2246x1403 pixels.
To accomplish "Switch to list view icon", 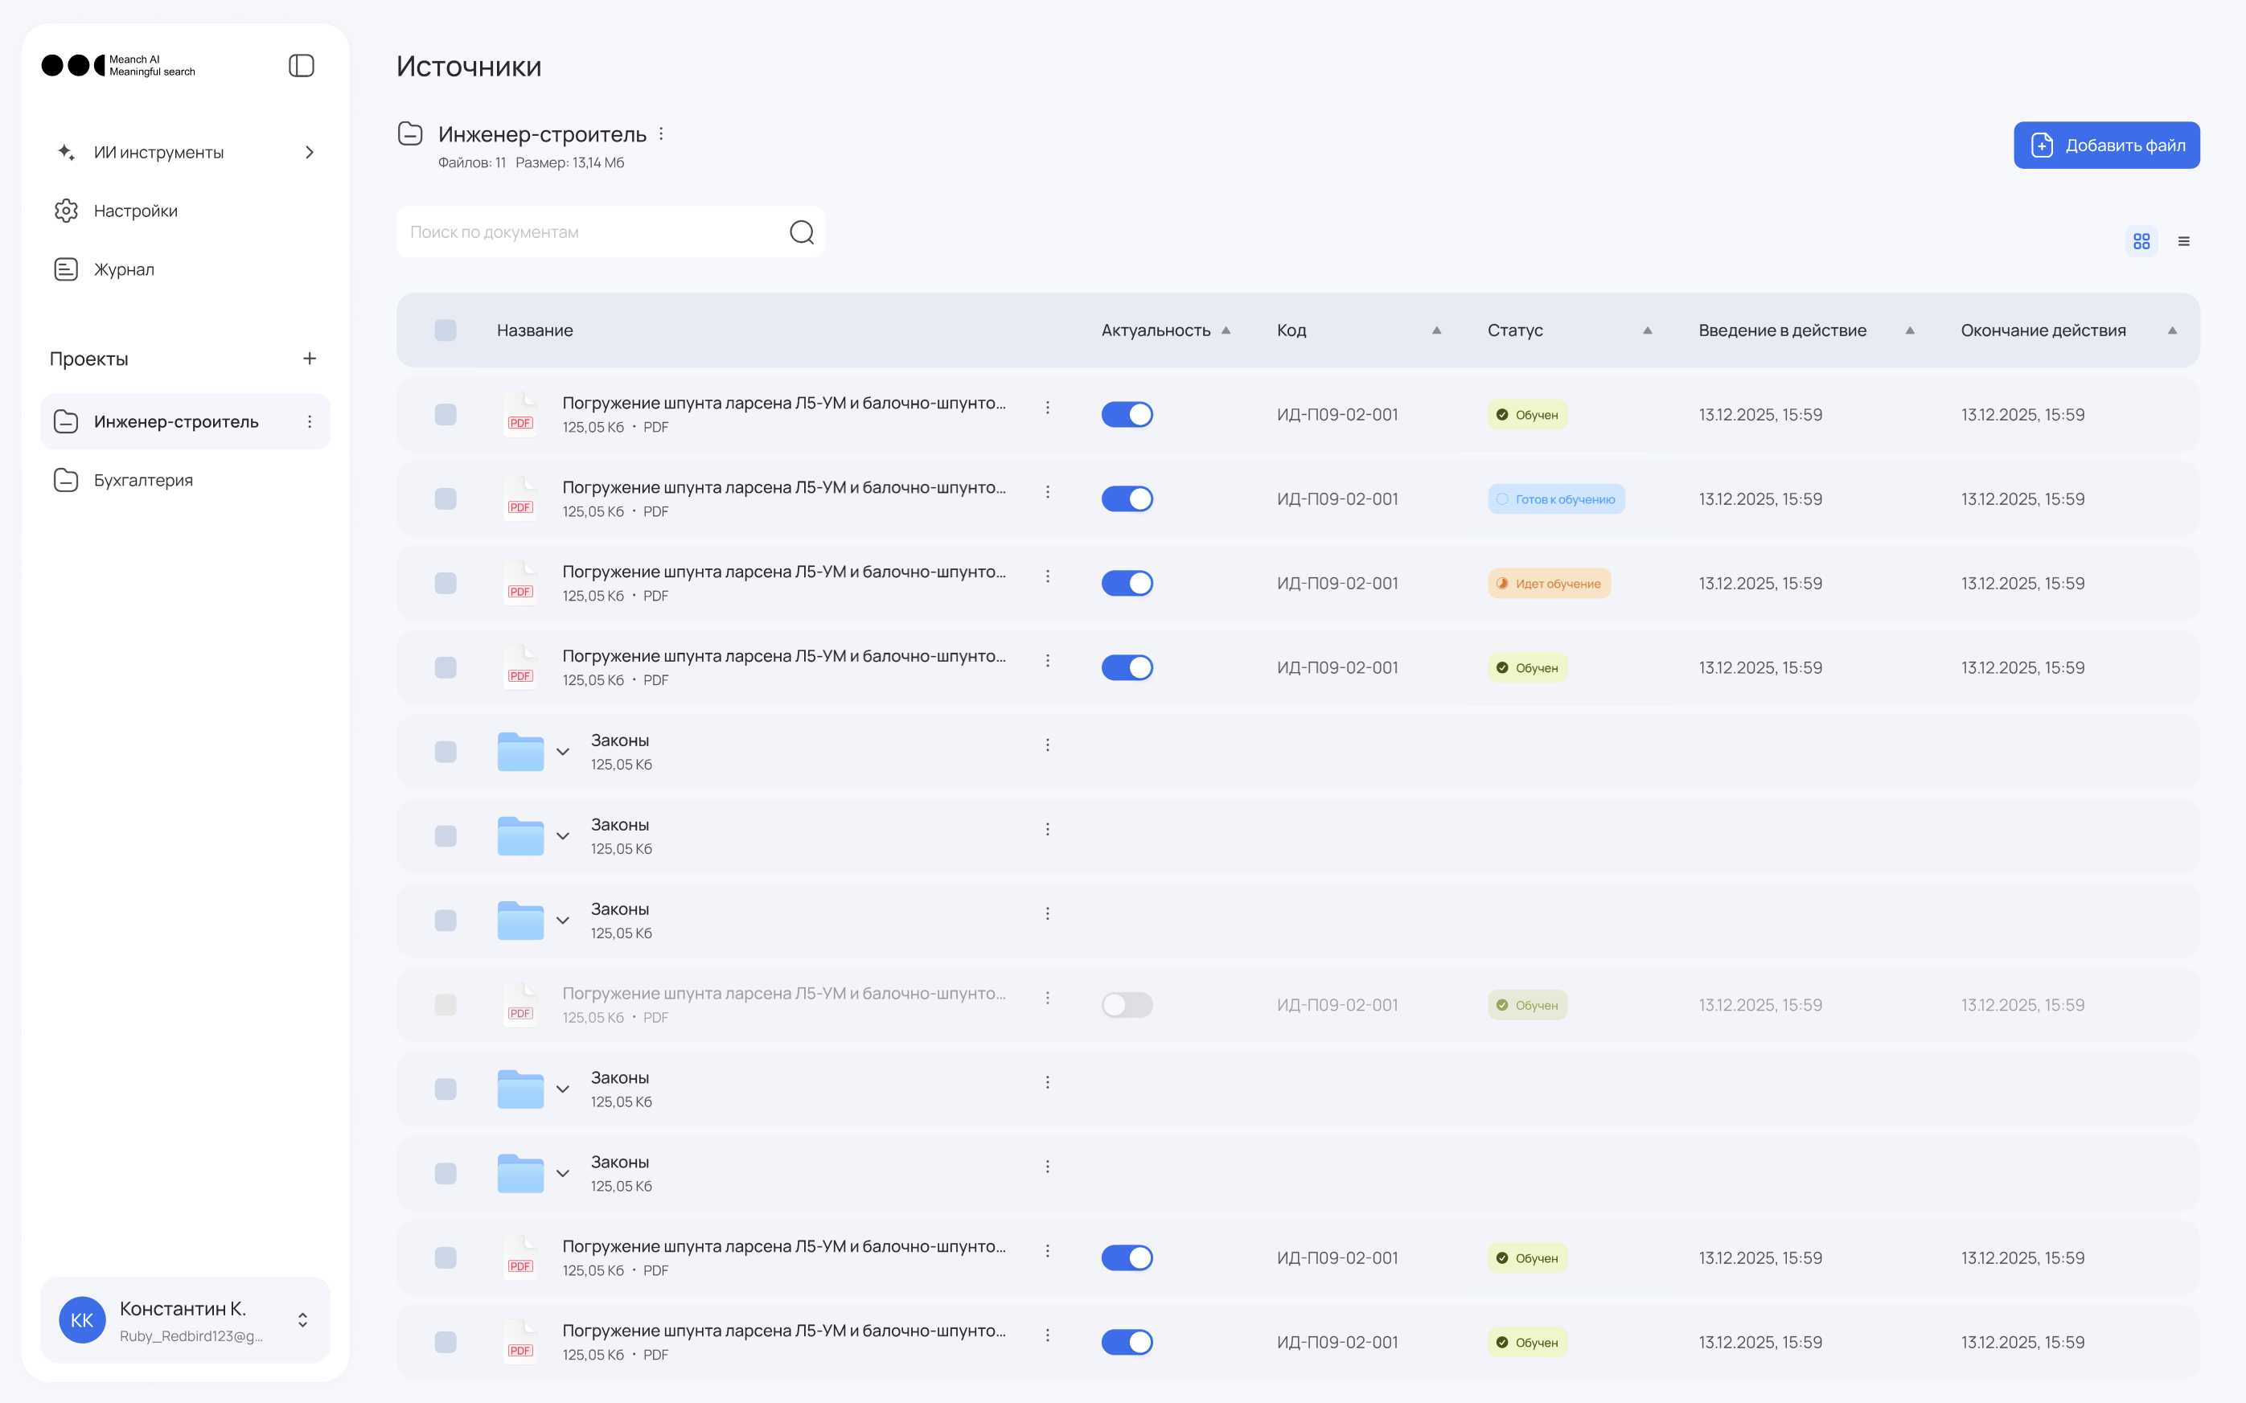I will point(2184,241).
